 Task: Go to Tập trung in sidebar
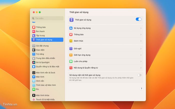(x=40, y=36)
